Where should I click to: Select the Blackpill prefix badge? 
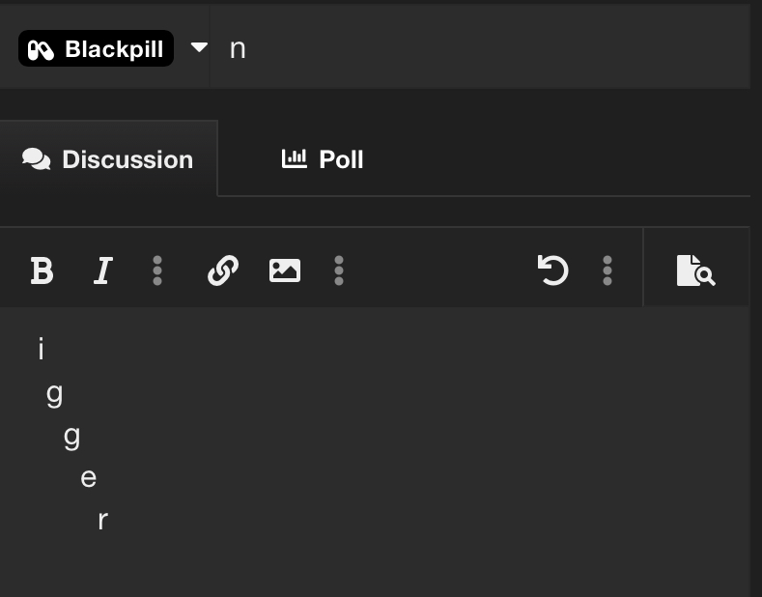pos(96,48)
